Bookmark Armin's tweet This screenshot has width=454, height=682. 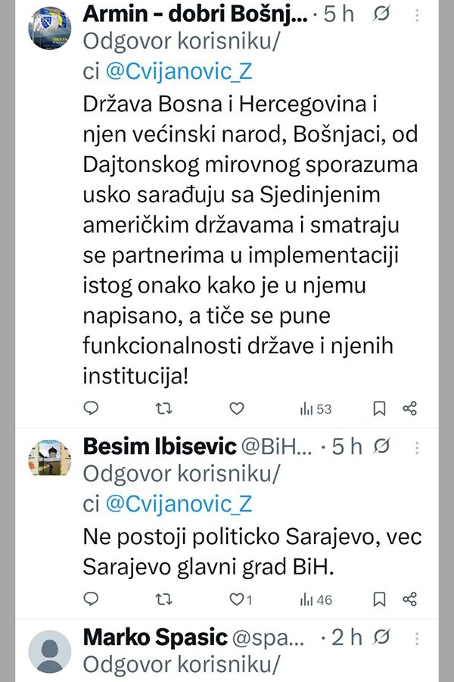pos(380,408)
